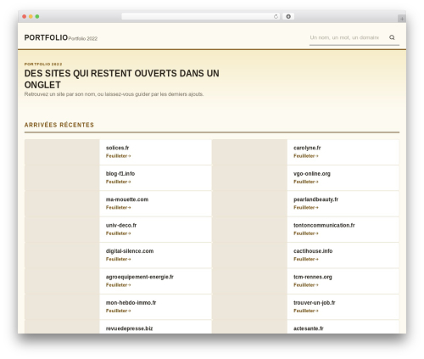
Task: Open the Feuilleter link under vgo-online.org
Action: point(306,182)
